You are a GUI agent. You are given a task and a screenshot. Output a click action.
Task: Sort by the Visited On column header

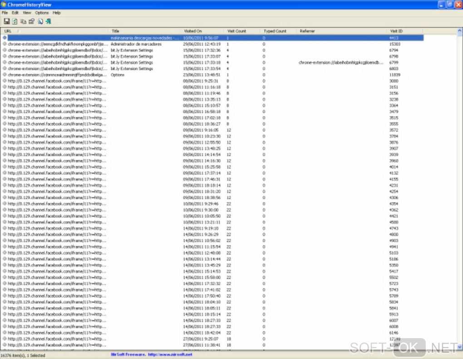click(x=202, y=31)
